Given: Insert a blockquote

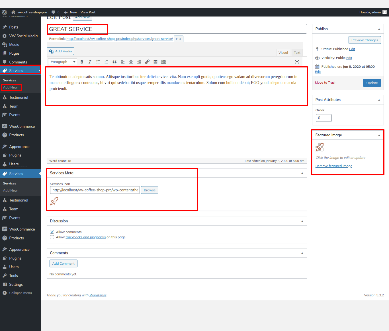Looking at the screenshot, I should 114,62.
